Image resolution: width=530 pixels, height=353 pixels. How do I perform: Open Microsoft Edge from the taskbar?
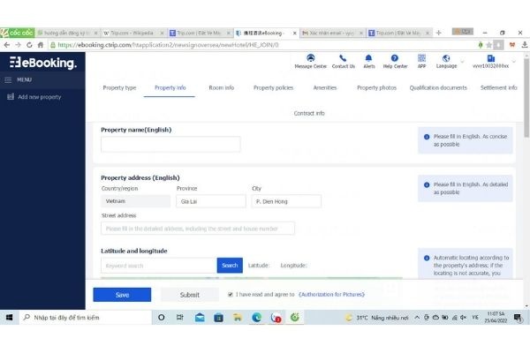pyautogui.click(x=256, y=318)
